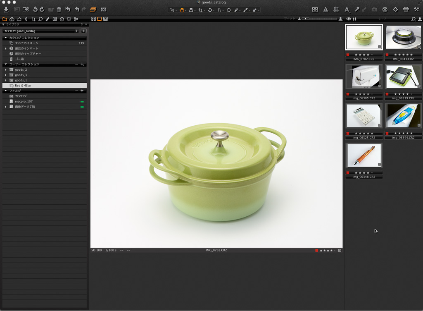This screenshot has width=423, height=311.
Task: Open the Color tool tab (three circles)
Action: pyautogui.click(x=12, y=19)
